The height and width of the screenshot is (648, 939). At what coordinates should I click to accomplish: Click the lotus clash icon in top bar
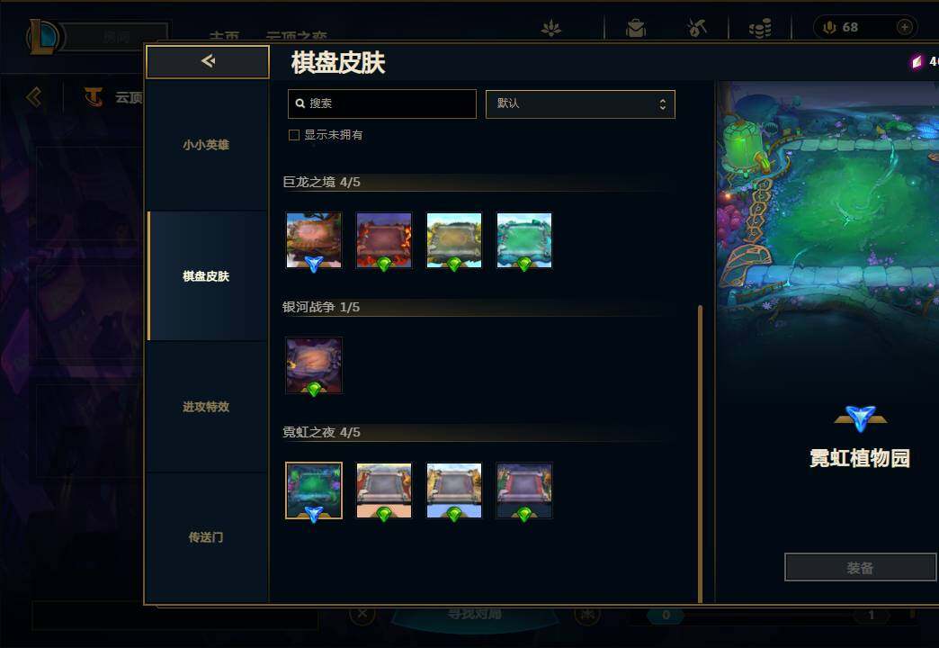pos(551,28)
